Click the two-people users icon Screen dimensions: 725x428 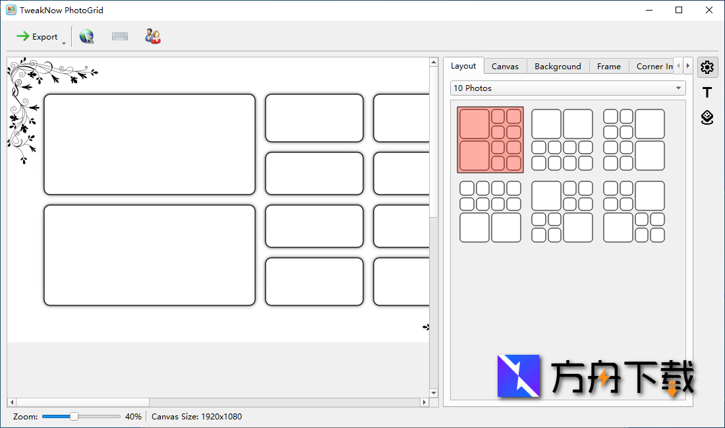click(x=153, y=37)
